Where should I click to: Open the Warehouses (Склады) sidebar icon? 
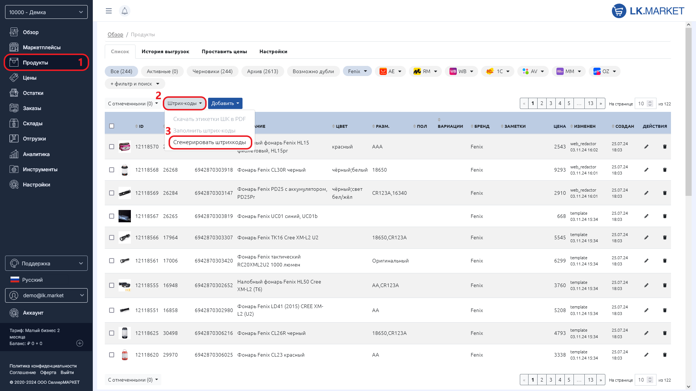14,123
